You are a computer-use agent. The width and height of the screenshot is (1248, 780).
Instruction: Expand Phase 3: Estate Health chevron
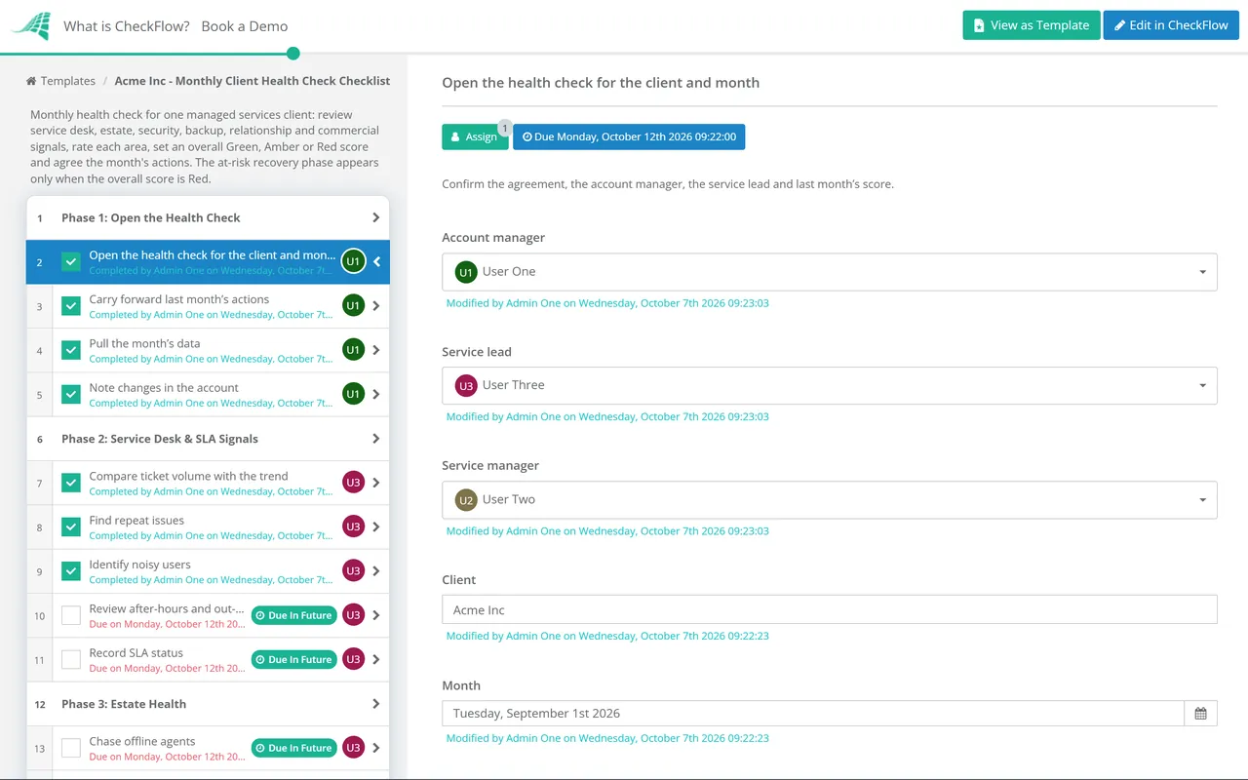375,704
